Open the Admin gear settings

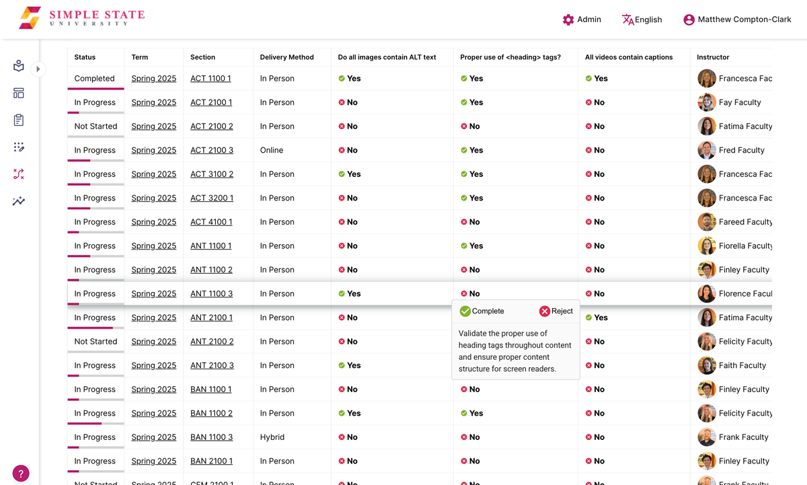pos(582,20)
